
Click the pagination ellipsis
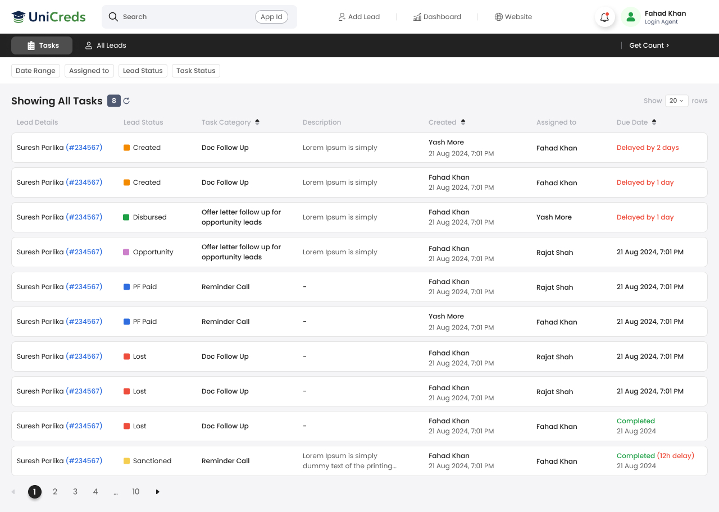[116, 492]
